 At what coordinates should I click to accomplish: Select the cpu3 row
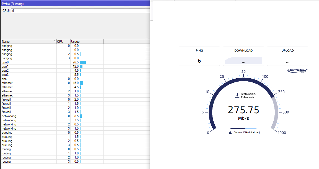[x=76, y=75]
